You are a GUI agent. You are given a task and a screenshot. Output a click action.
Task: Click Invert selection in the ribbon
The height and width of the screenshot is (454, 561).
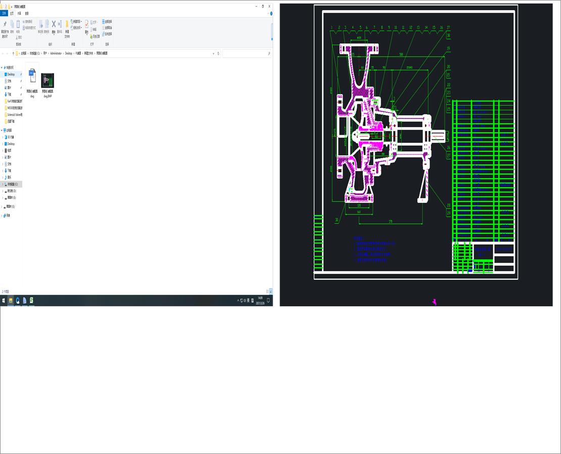tap(107, 34)
